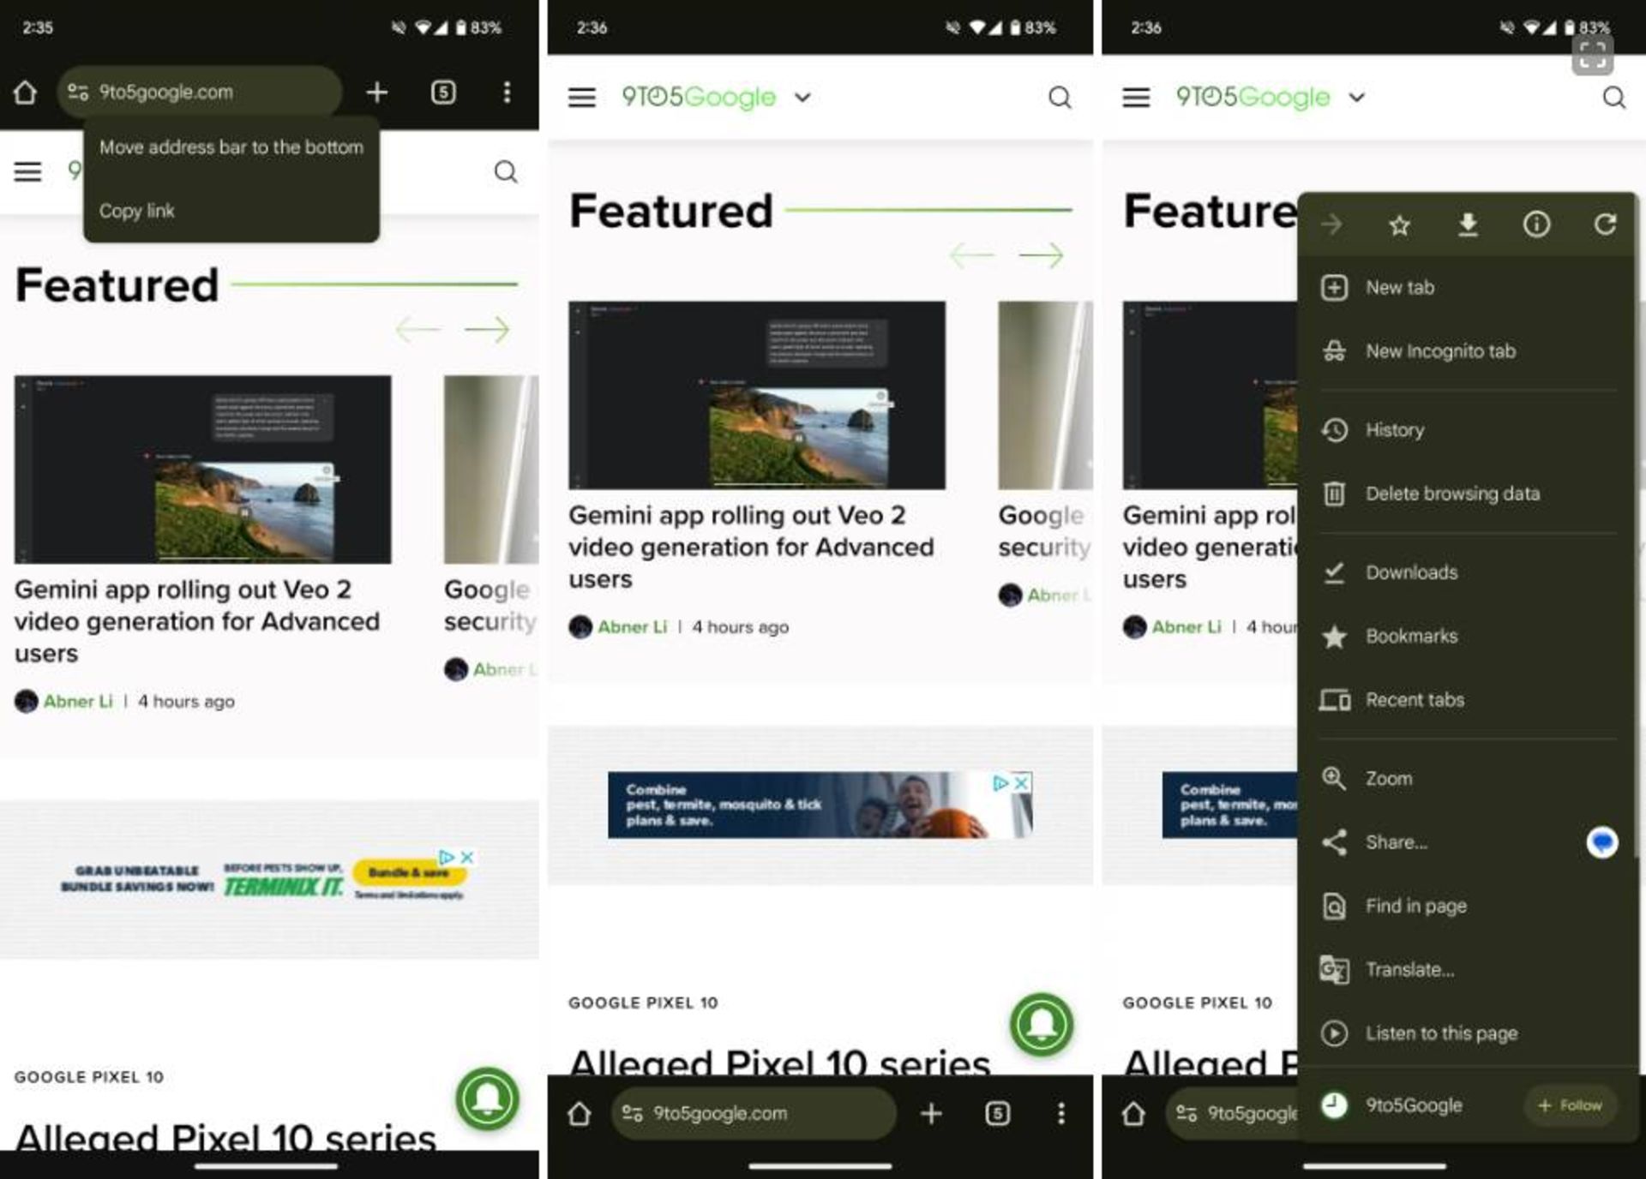Click the green notification bell in the middle screenshot
Screen dimensions: 1646x1179
tap(1041, 1024)
